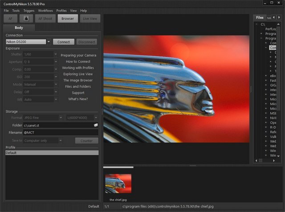The width and height of the screenshot is (285, 212).
Task: Expand the Ope folder tree node
Action: pyautogui.click(x=266, y=122)
